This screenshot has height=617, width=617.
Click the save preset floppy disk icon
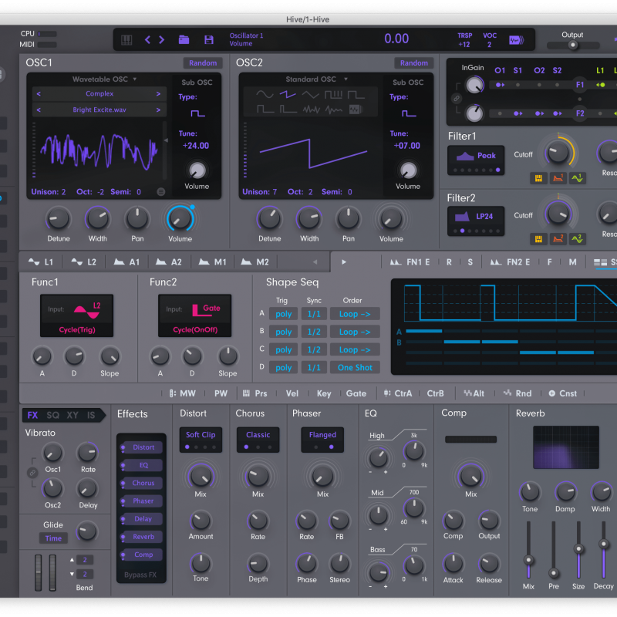[x=208, y=39]
